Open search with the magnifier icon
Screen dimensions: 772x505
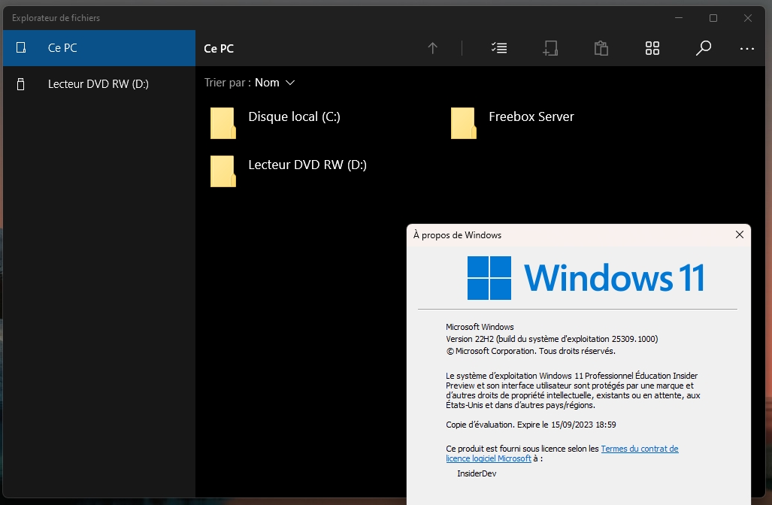coord(703,48)
